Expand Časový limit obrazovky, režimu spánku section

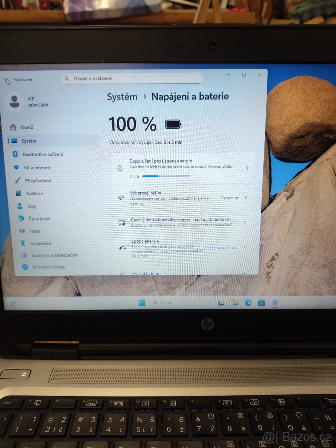245,222
